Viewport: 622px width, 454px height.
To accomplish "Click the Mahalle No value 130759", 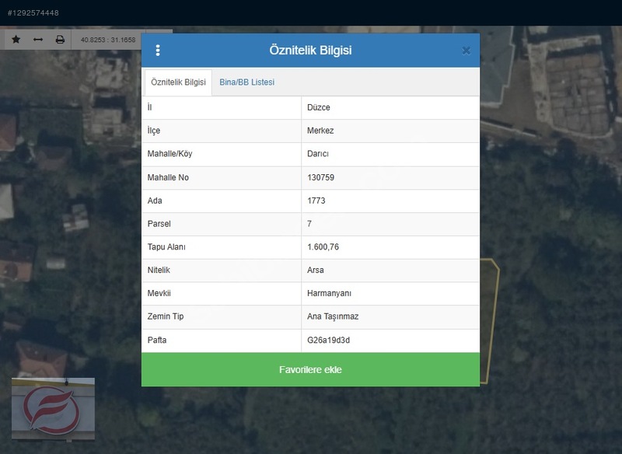I will pos(320,177).
